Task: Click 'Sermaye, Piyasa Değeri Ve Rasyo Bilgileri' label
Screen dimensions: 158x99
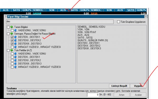Action: (35, 34)
